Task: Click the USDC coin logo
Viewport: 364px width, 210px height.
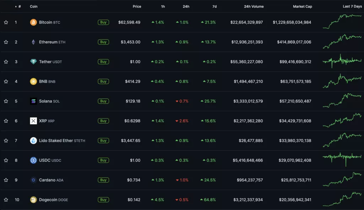Action: pos(33,160)
